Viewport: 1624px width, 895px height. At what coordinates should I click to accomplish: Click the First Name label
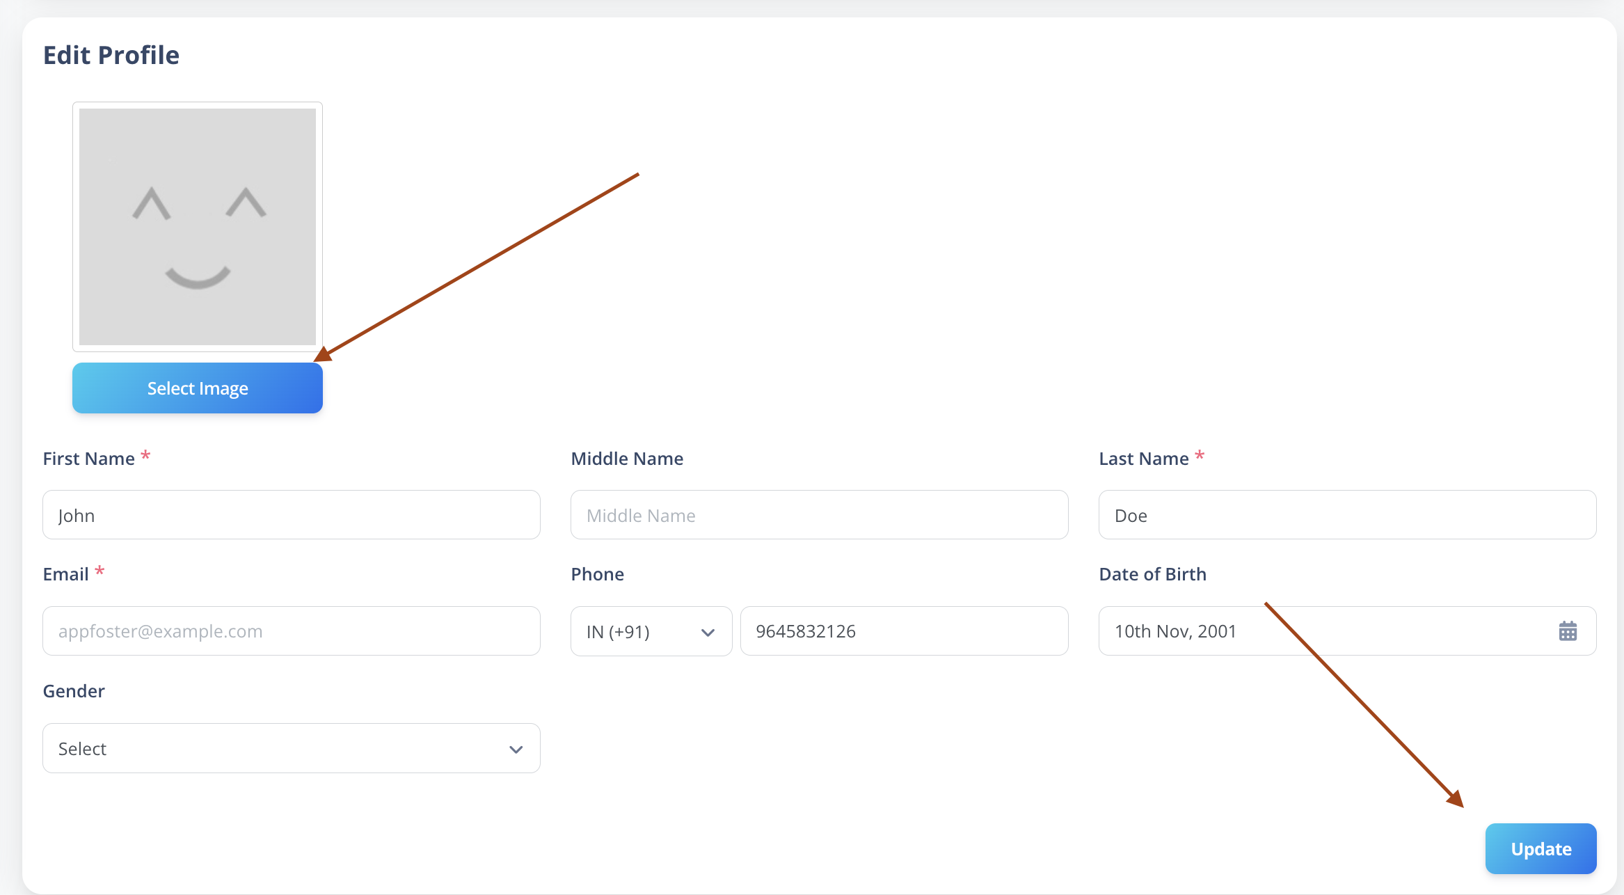point(89,459)
